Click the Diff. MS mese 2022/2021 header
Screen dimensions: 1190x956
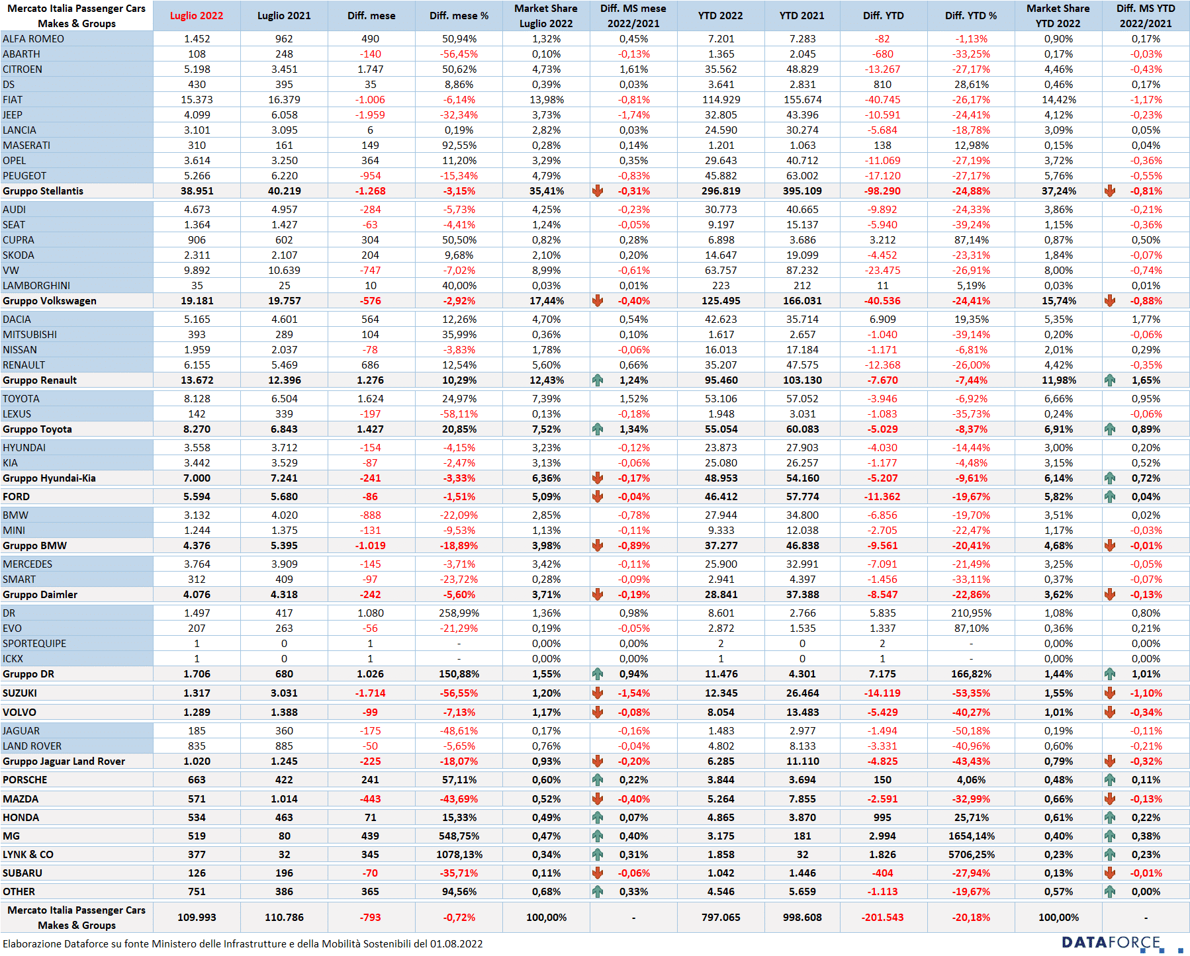(x=633, y=16)
